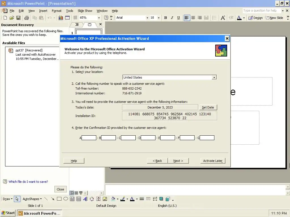Screen dimensions: 290x217
Task: Open the Arial font name dropdown
Action: (147, 18)
